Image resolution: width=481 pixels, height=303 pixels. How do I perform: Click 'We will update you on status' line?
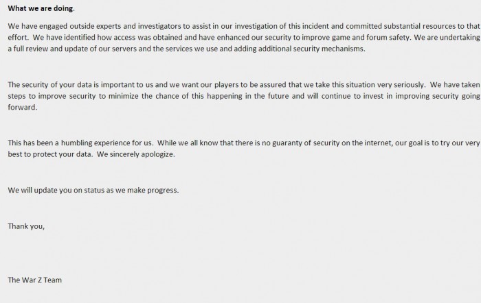pos(56,190)
